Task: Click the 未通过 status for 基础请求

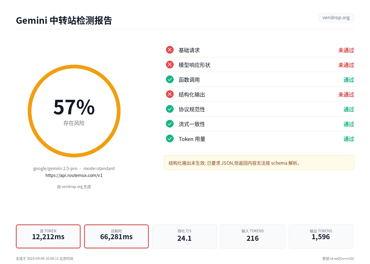Action: point(346,50)
